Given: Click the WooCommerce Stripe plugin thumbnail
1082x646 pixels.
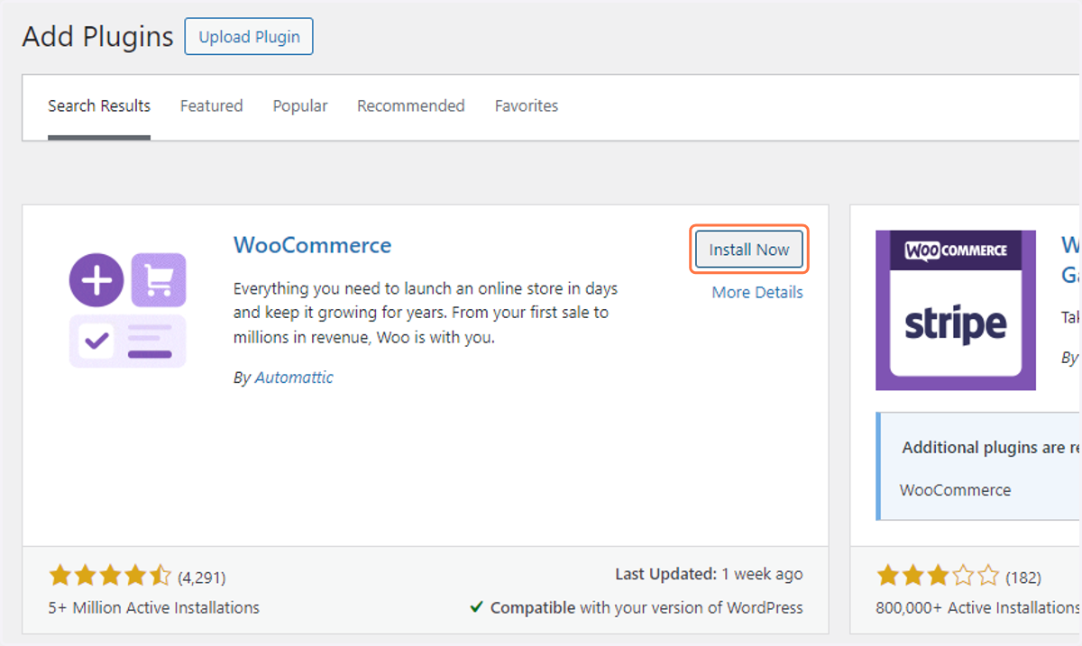Looking at the screenshot, I should (956, 310).
